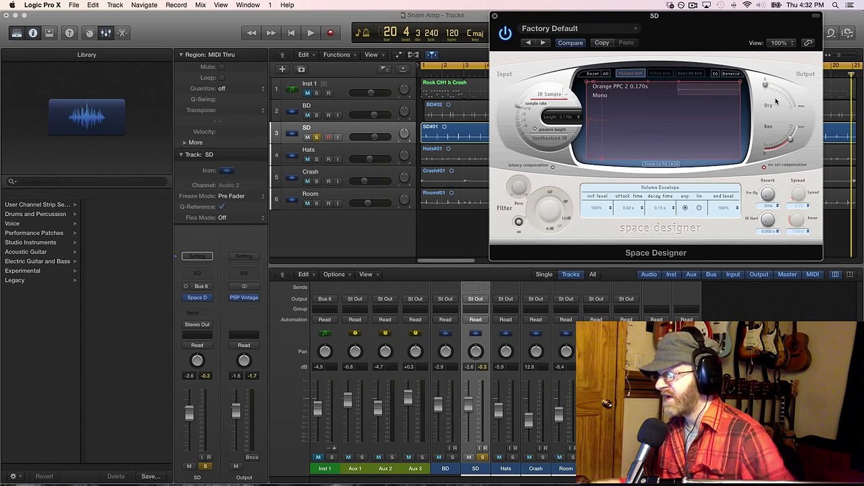
Task: Click the Reverse button in Space Designer
Action: tap(730, 74)
